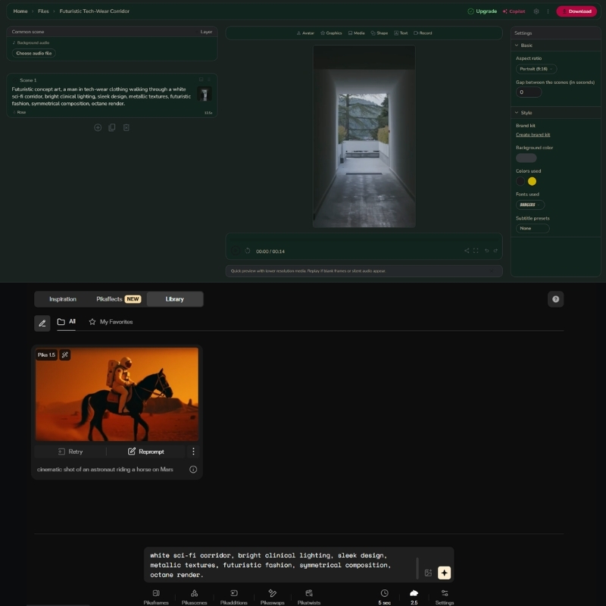The image size is (606, 606).
Task: Select the Avatar tool in the toolbar
Action: pos(305,33)
